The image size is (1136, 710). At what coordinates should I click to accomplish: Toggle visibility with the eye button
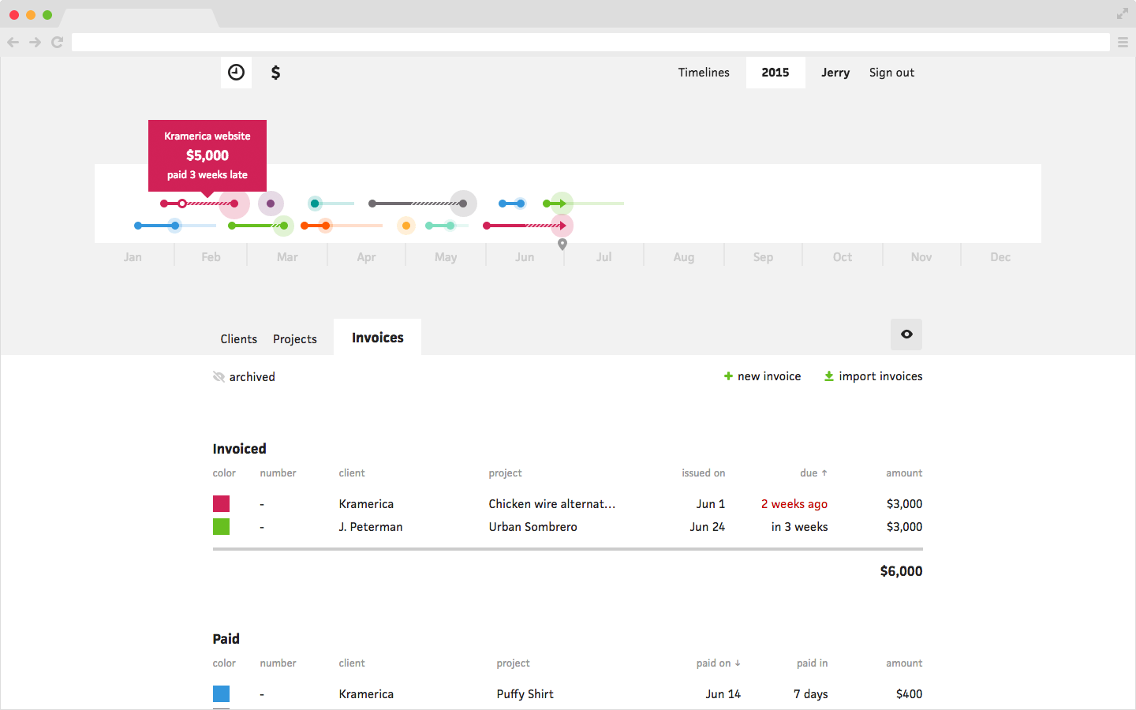[906, 334]
